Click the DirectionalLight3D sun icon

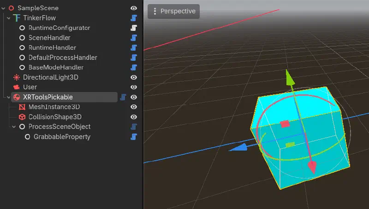tap(17, 77)
